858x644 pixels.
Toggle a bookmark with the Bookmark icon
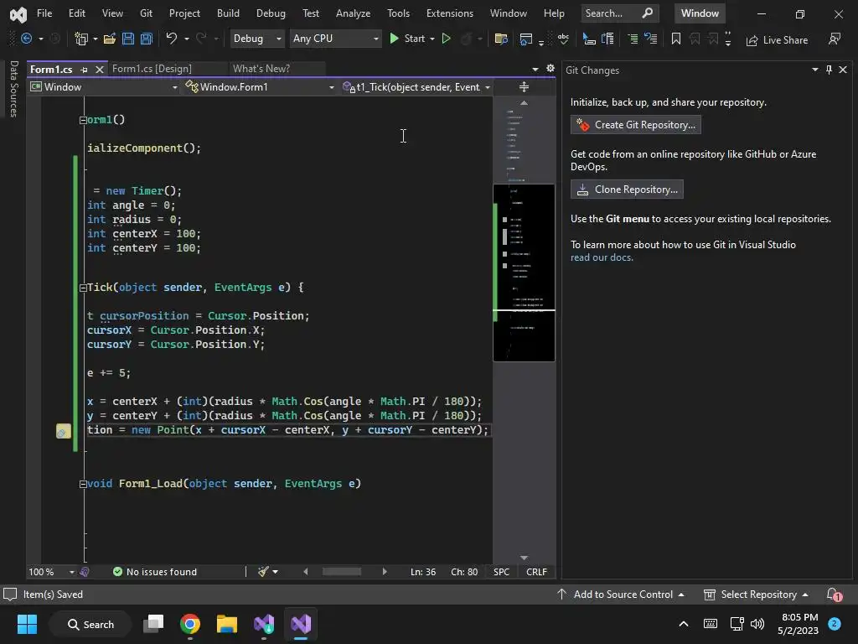pos(676,39)
